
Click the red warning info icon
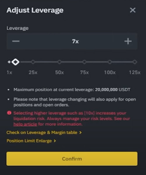9,113
